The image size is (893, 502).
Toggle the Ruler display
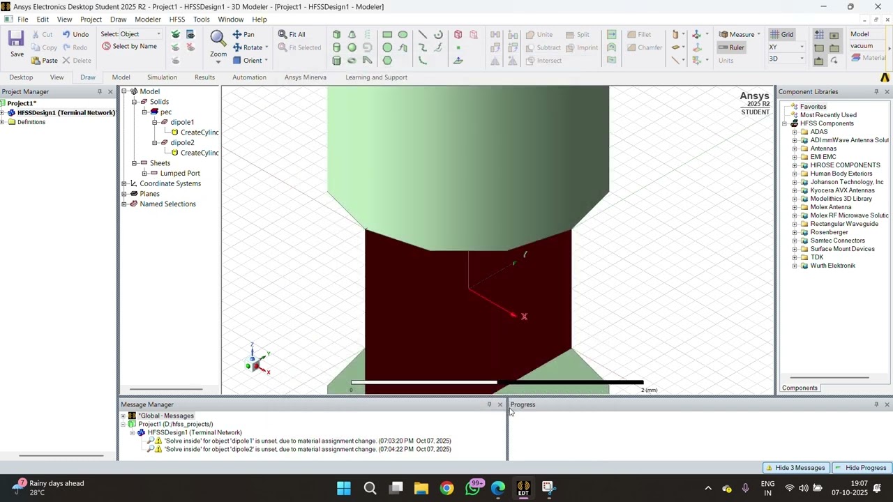click(x=731, y=47)
